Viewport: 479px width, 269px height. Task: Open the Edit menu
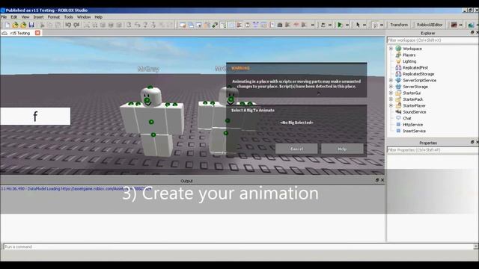coord(14,17)
